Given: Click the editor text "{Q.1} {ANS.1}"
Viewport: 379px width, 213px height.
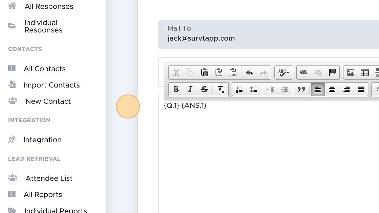Looking at the screenshot, I should (x=185, y=105).
